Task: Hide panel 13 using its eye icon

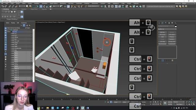Action: pyautogui.click(x=12, y=74)
